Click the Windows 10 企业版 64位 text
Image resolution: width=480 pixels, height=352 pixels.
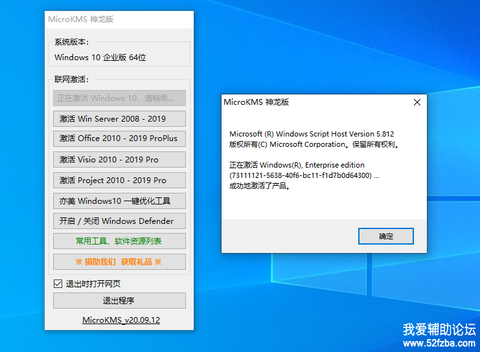tap(100, 57)
